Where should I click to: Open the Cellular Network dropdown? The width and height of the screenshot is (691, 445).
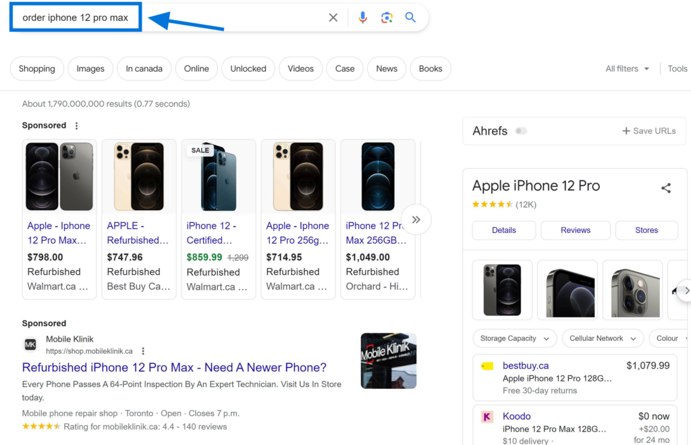pos(602,338)
